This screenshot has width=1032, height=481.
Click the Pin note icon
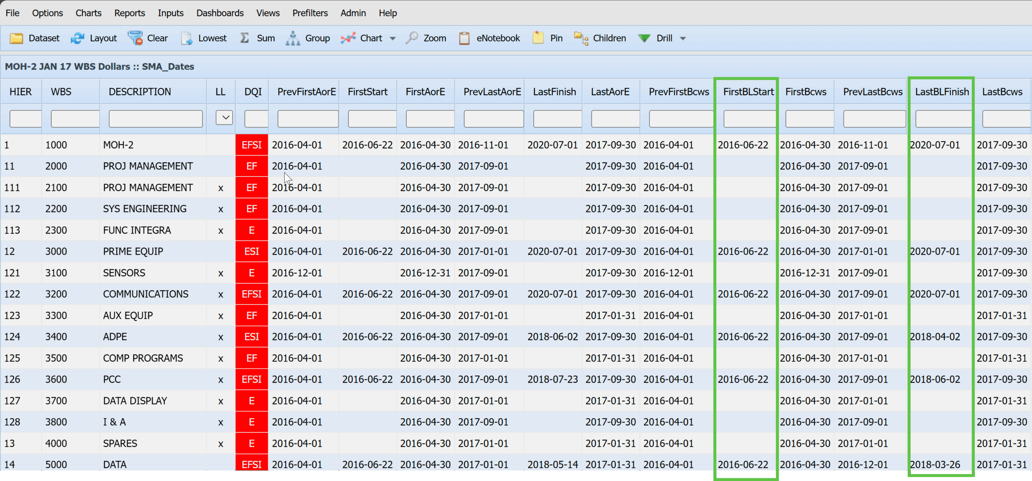[x=538, y=38]
